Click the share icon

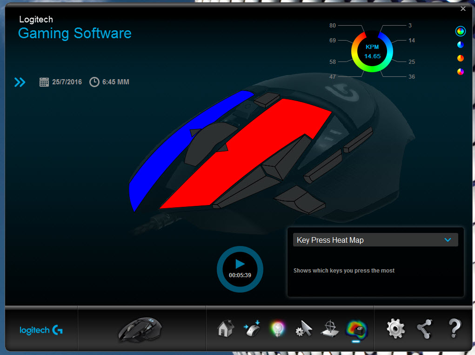(425, 329)
